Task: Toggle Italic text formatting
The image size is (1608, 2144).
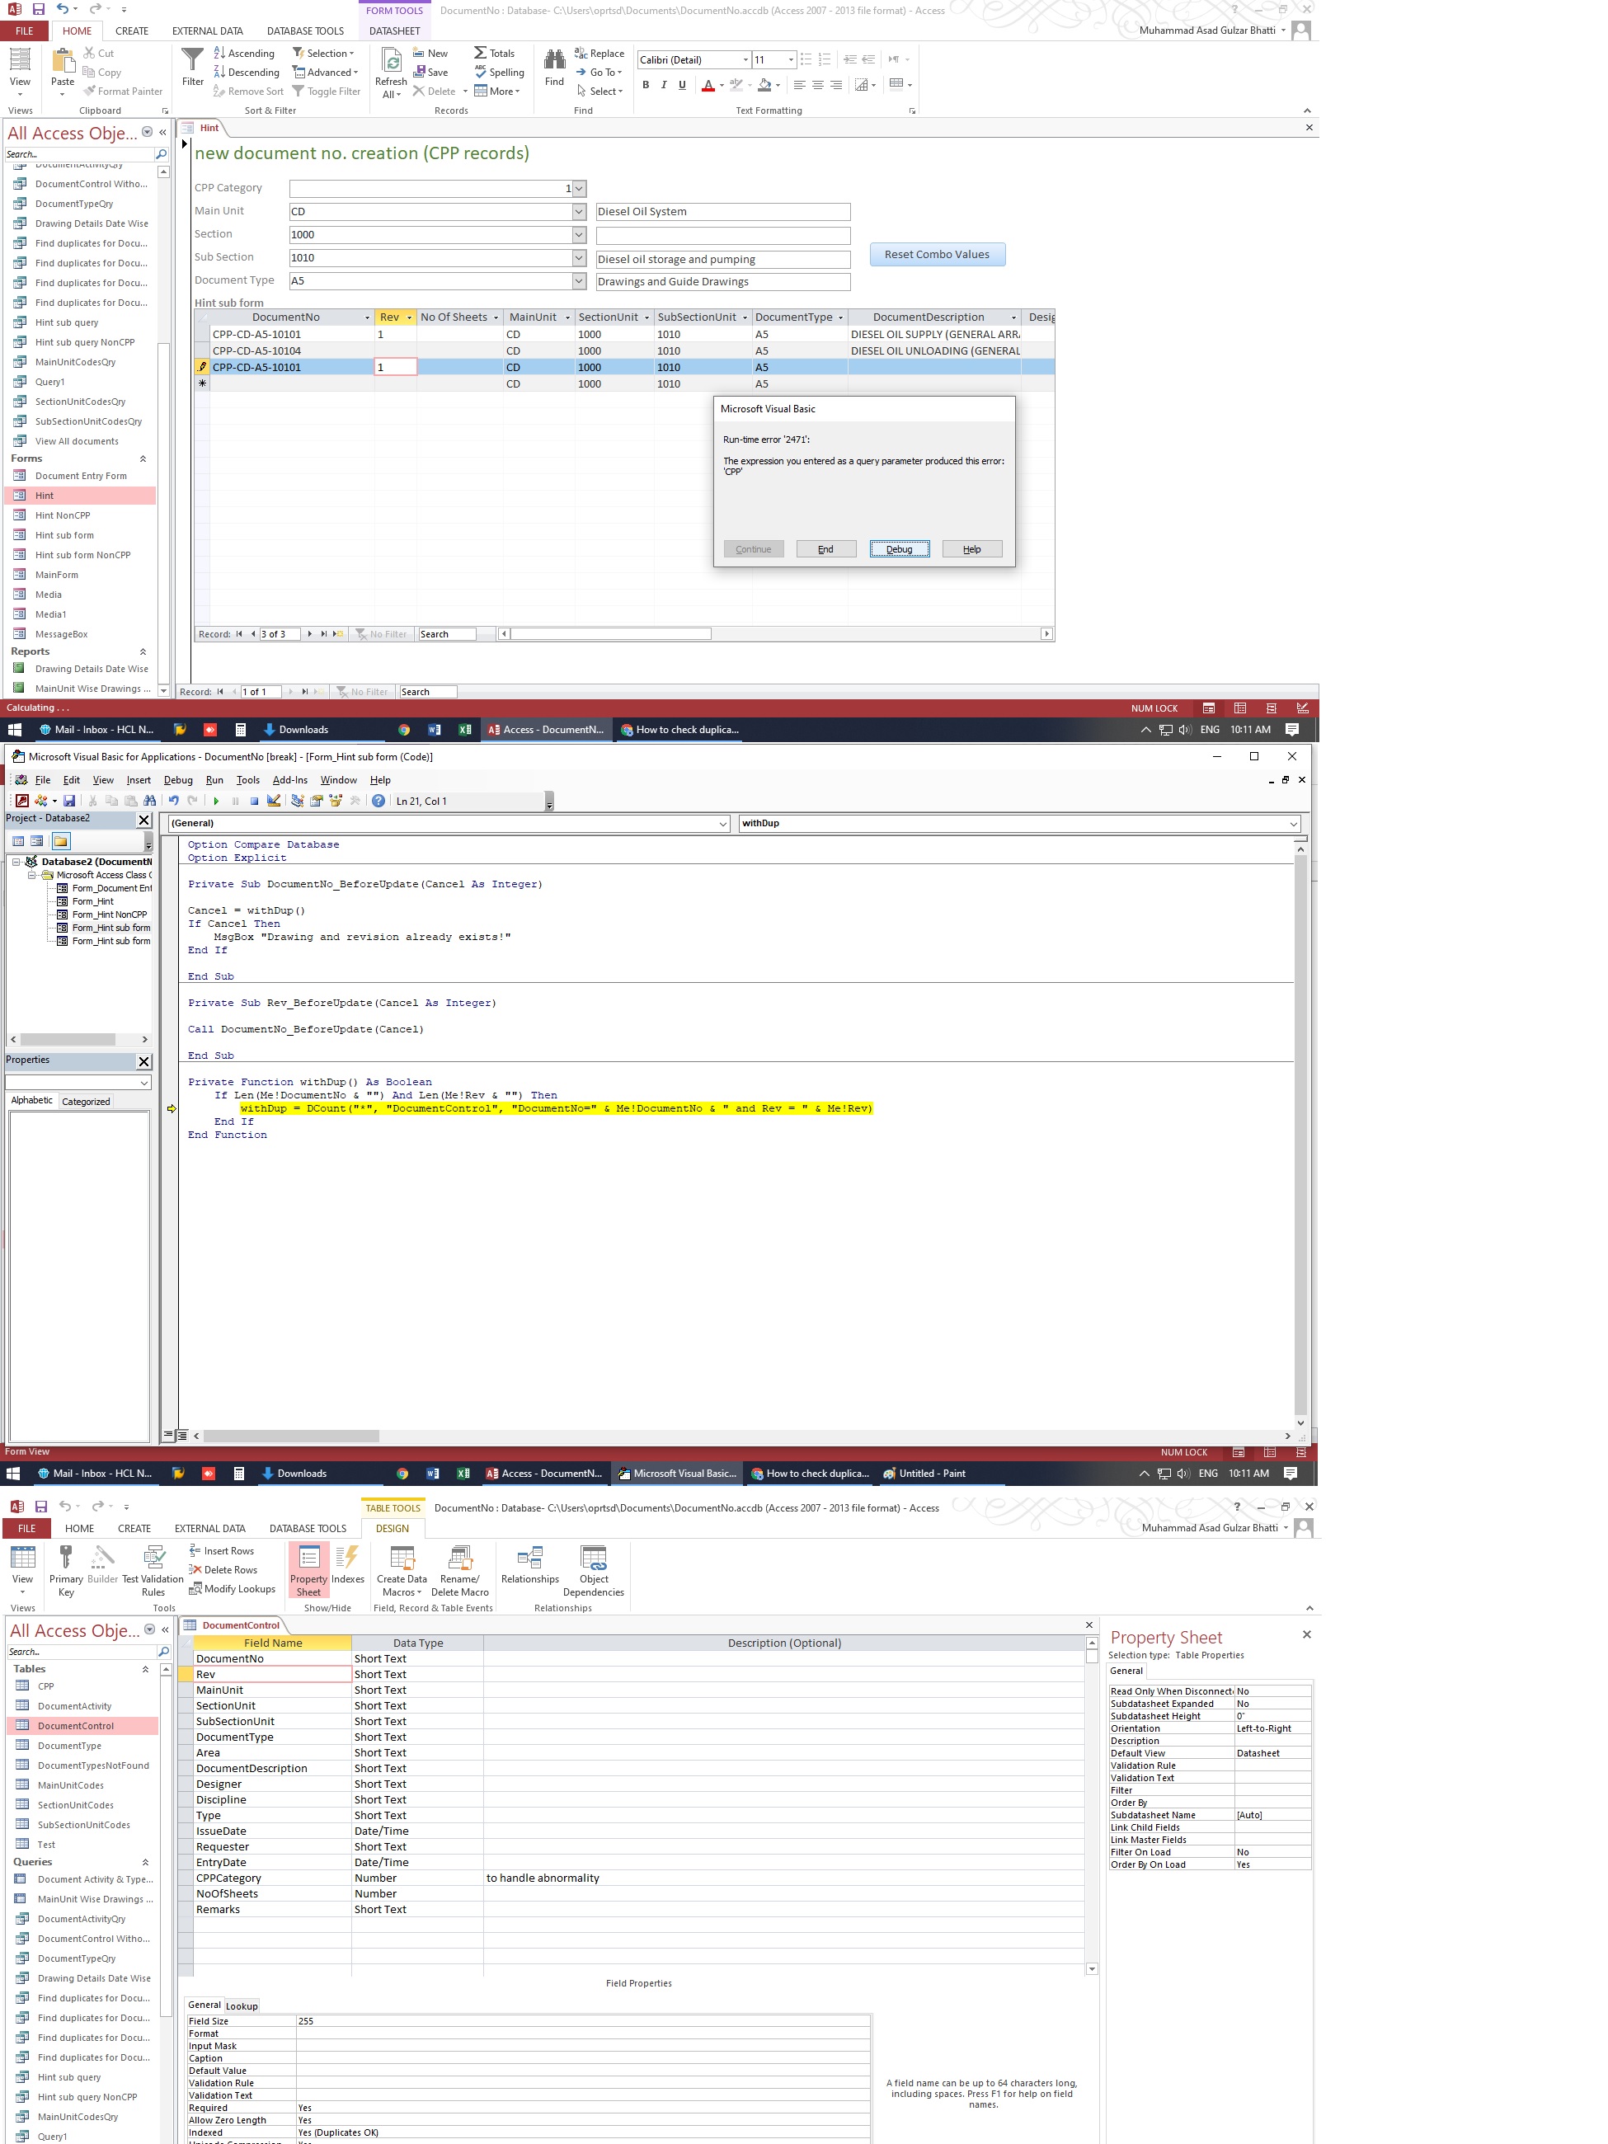Action: (664, 85)
